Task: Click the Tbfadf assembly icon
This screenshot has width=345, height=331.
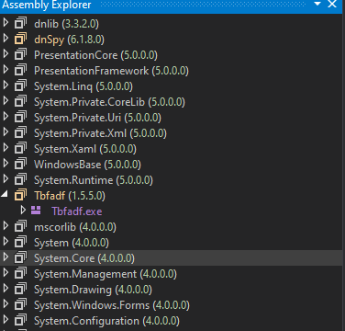Action: pyautogui.click(x=20, y=196)
